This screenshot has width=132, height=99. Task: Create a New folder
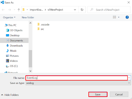click(28, 17)
